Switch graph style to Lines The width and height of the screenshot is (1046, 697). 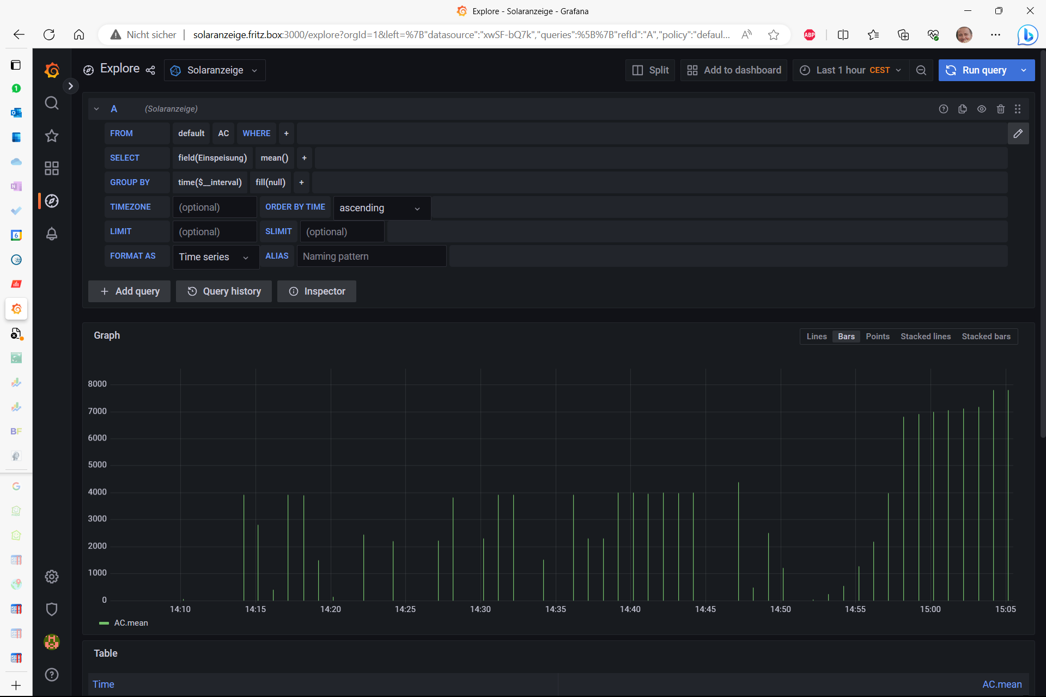(816, 337)
